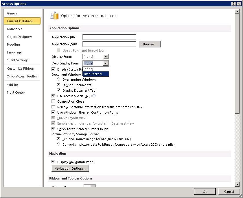
Task: Click inside the Application Title field
Action: (109, 37)
